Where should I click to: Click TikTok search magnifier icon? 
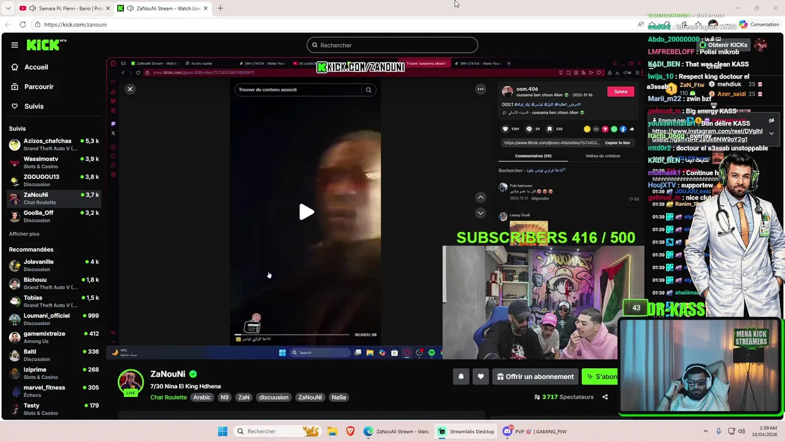coord(369,89)
